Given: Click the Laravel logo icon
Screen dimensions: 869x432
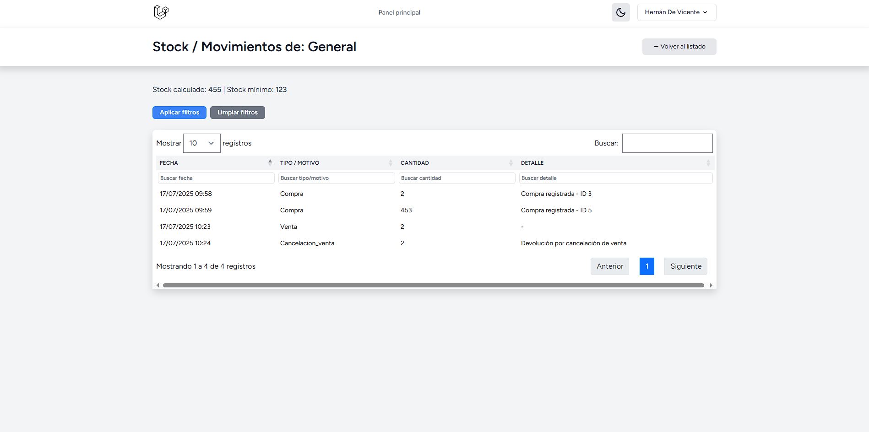Looking at the screenshot, I should [x=161, y=12].
